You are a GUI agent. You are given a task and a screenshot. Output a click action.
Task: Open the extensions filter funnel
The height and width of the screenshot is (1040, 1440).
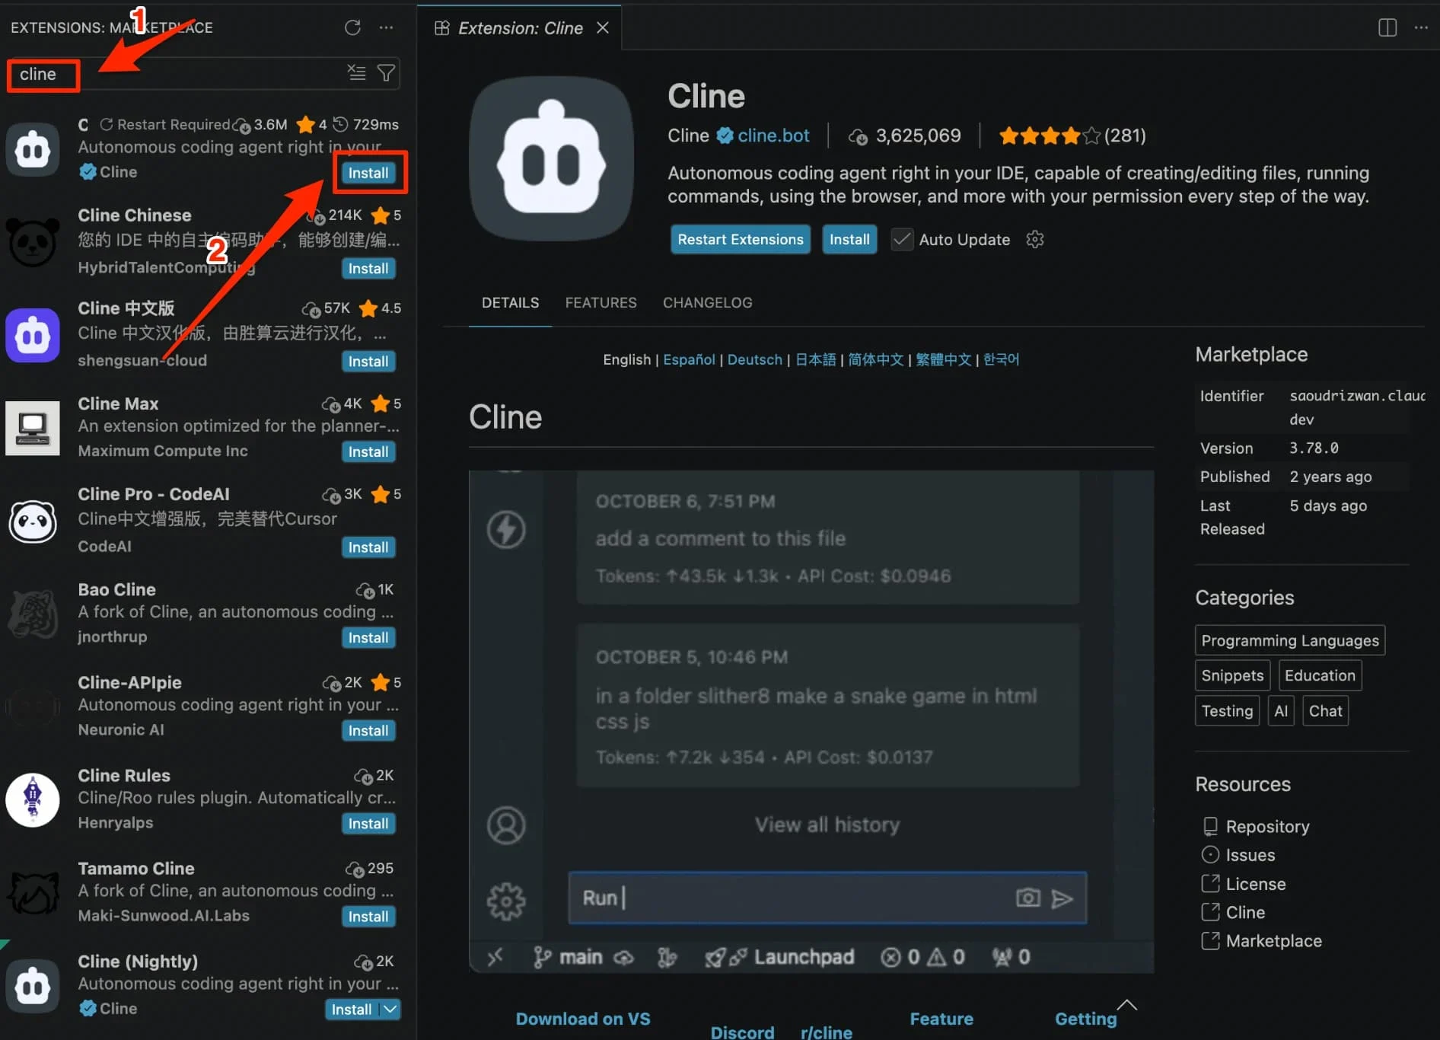coord(386,73)
